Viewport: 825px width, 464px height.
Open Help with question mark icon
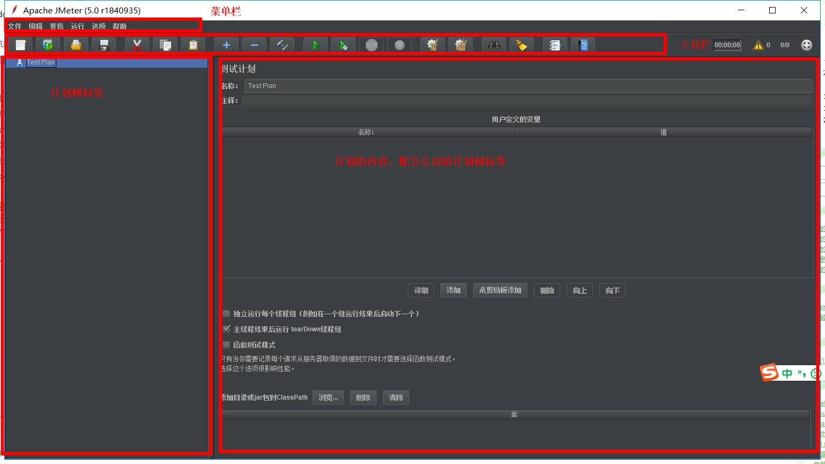click(583, 45)
